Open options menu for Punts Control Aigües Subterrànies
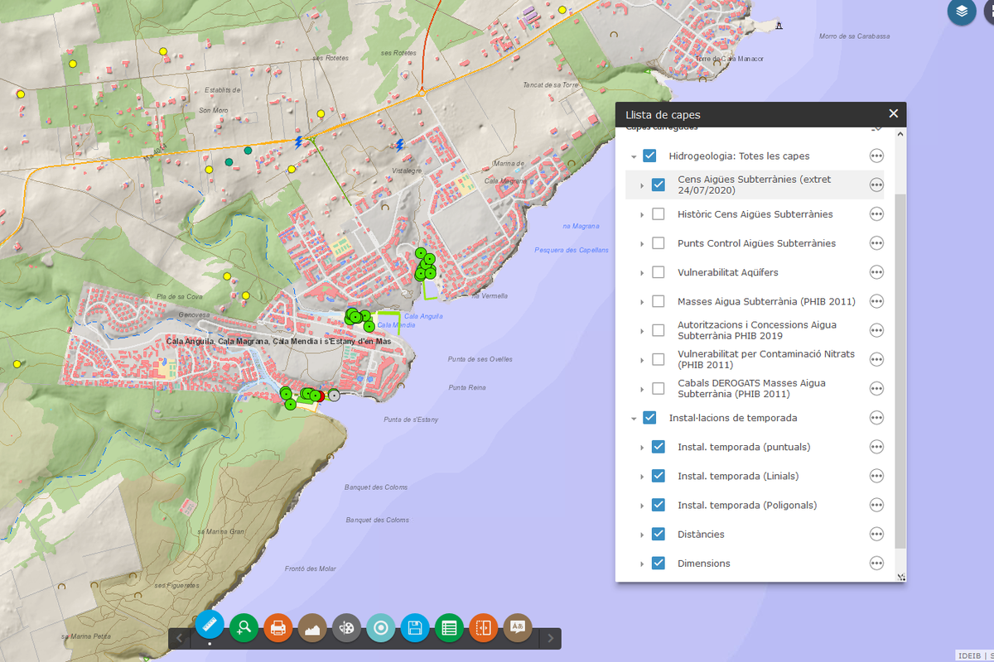 click(x=876, y=243)
